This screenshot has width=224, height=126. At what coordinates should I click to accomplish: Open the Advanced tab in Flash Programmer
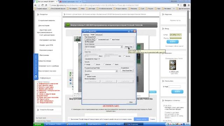click(99, 35)
